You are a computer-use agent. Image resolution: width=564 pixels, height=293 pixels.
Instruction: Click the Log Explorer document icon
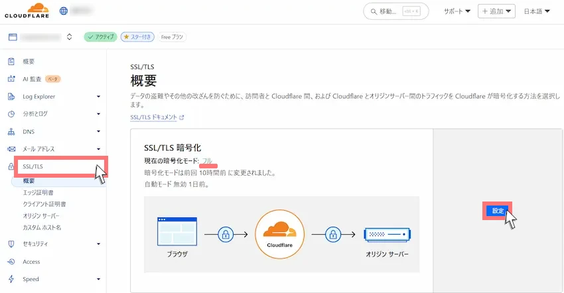click(11, 96)
